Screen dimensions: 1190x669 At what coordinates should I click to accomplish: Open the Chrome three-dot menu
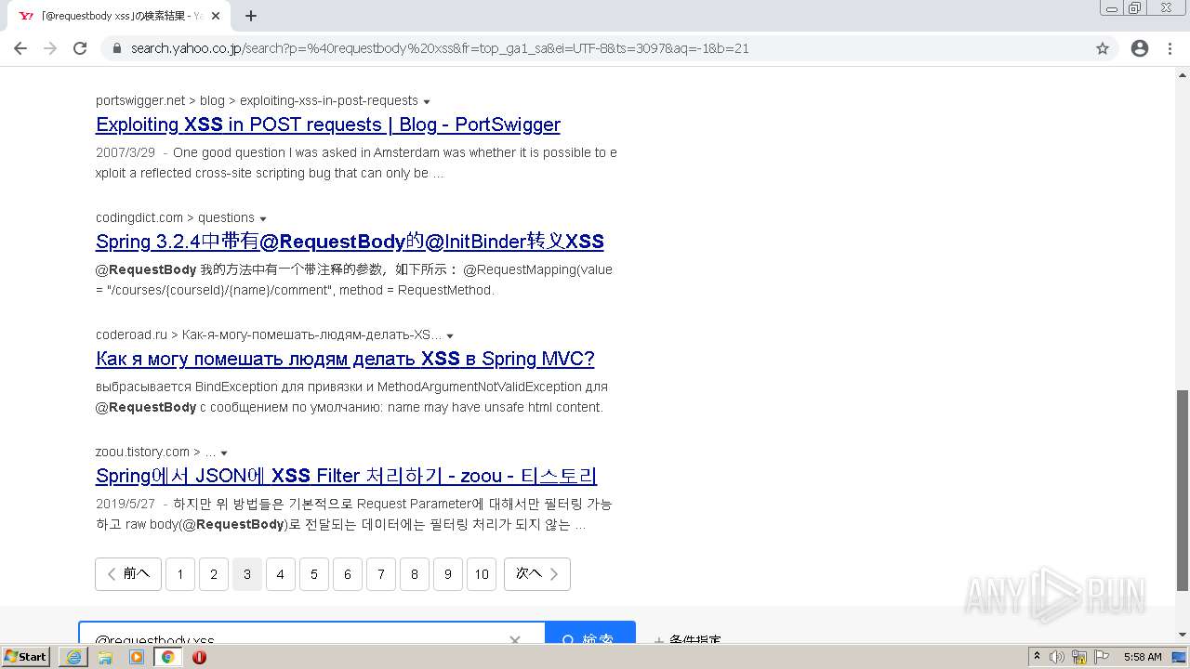coord(1170,48)
